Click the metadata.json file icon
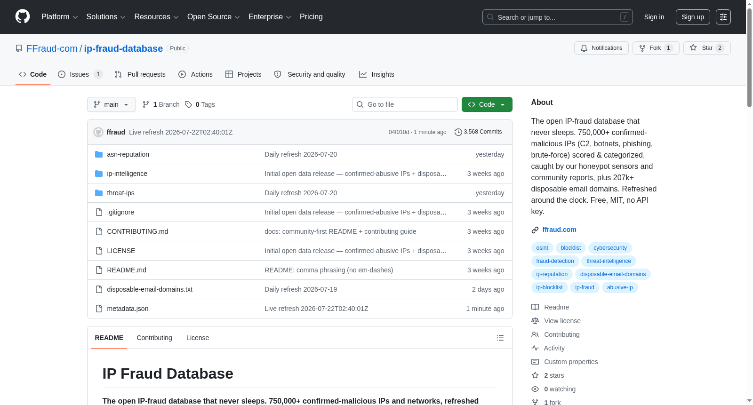The width and height of the screenshot is (753, 405). click(x=99, y=309)
